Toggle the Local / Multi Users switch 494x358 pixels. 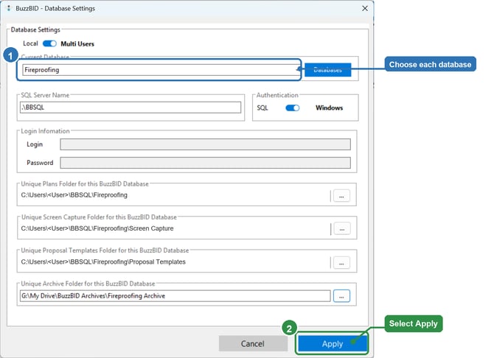pos(49,43)
